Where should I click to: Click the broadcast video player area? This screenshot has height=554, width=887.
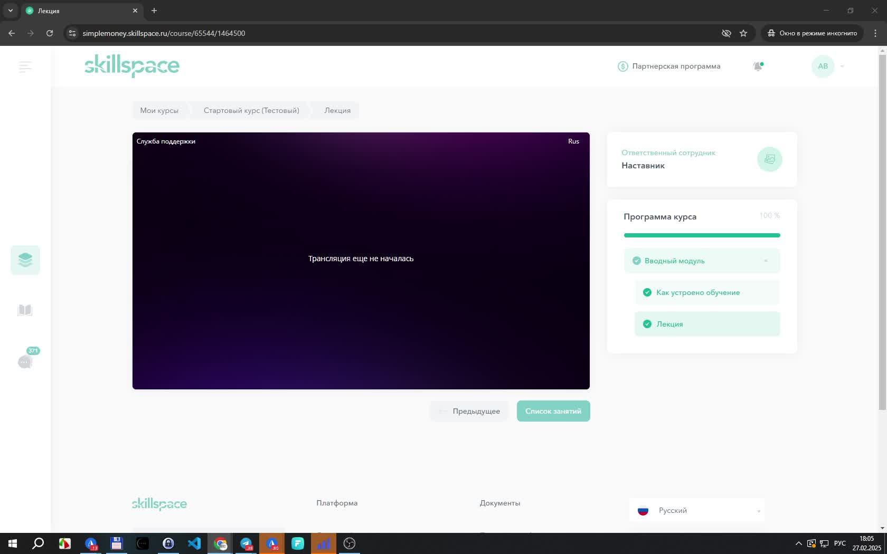pyautogui.click(x=361, y=261)
